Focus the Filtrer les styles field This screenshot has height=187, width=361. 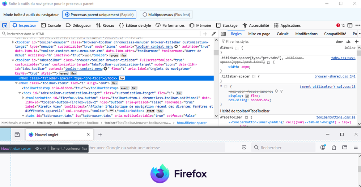click(x=276, y=42)
